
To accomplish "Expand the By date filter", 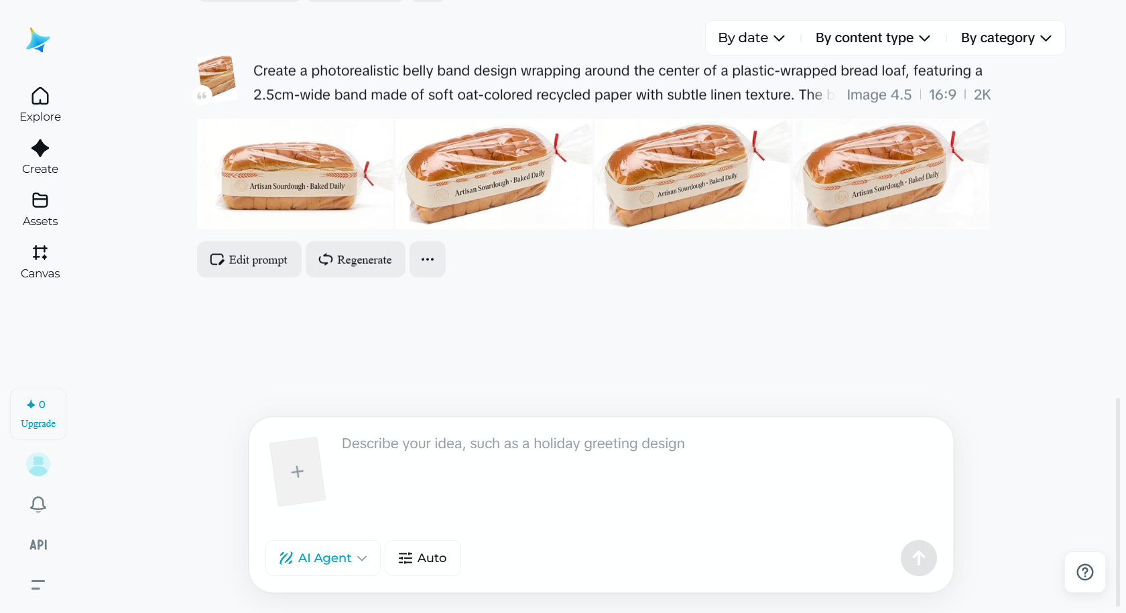I will 751,38.
